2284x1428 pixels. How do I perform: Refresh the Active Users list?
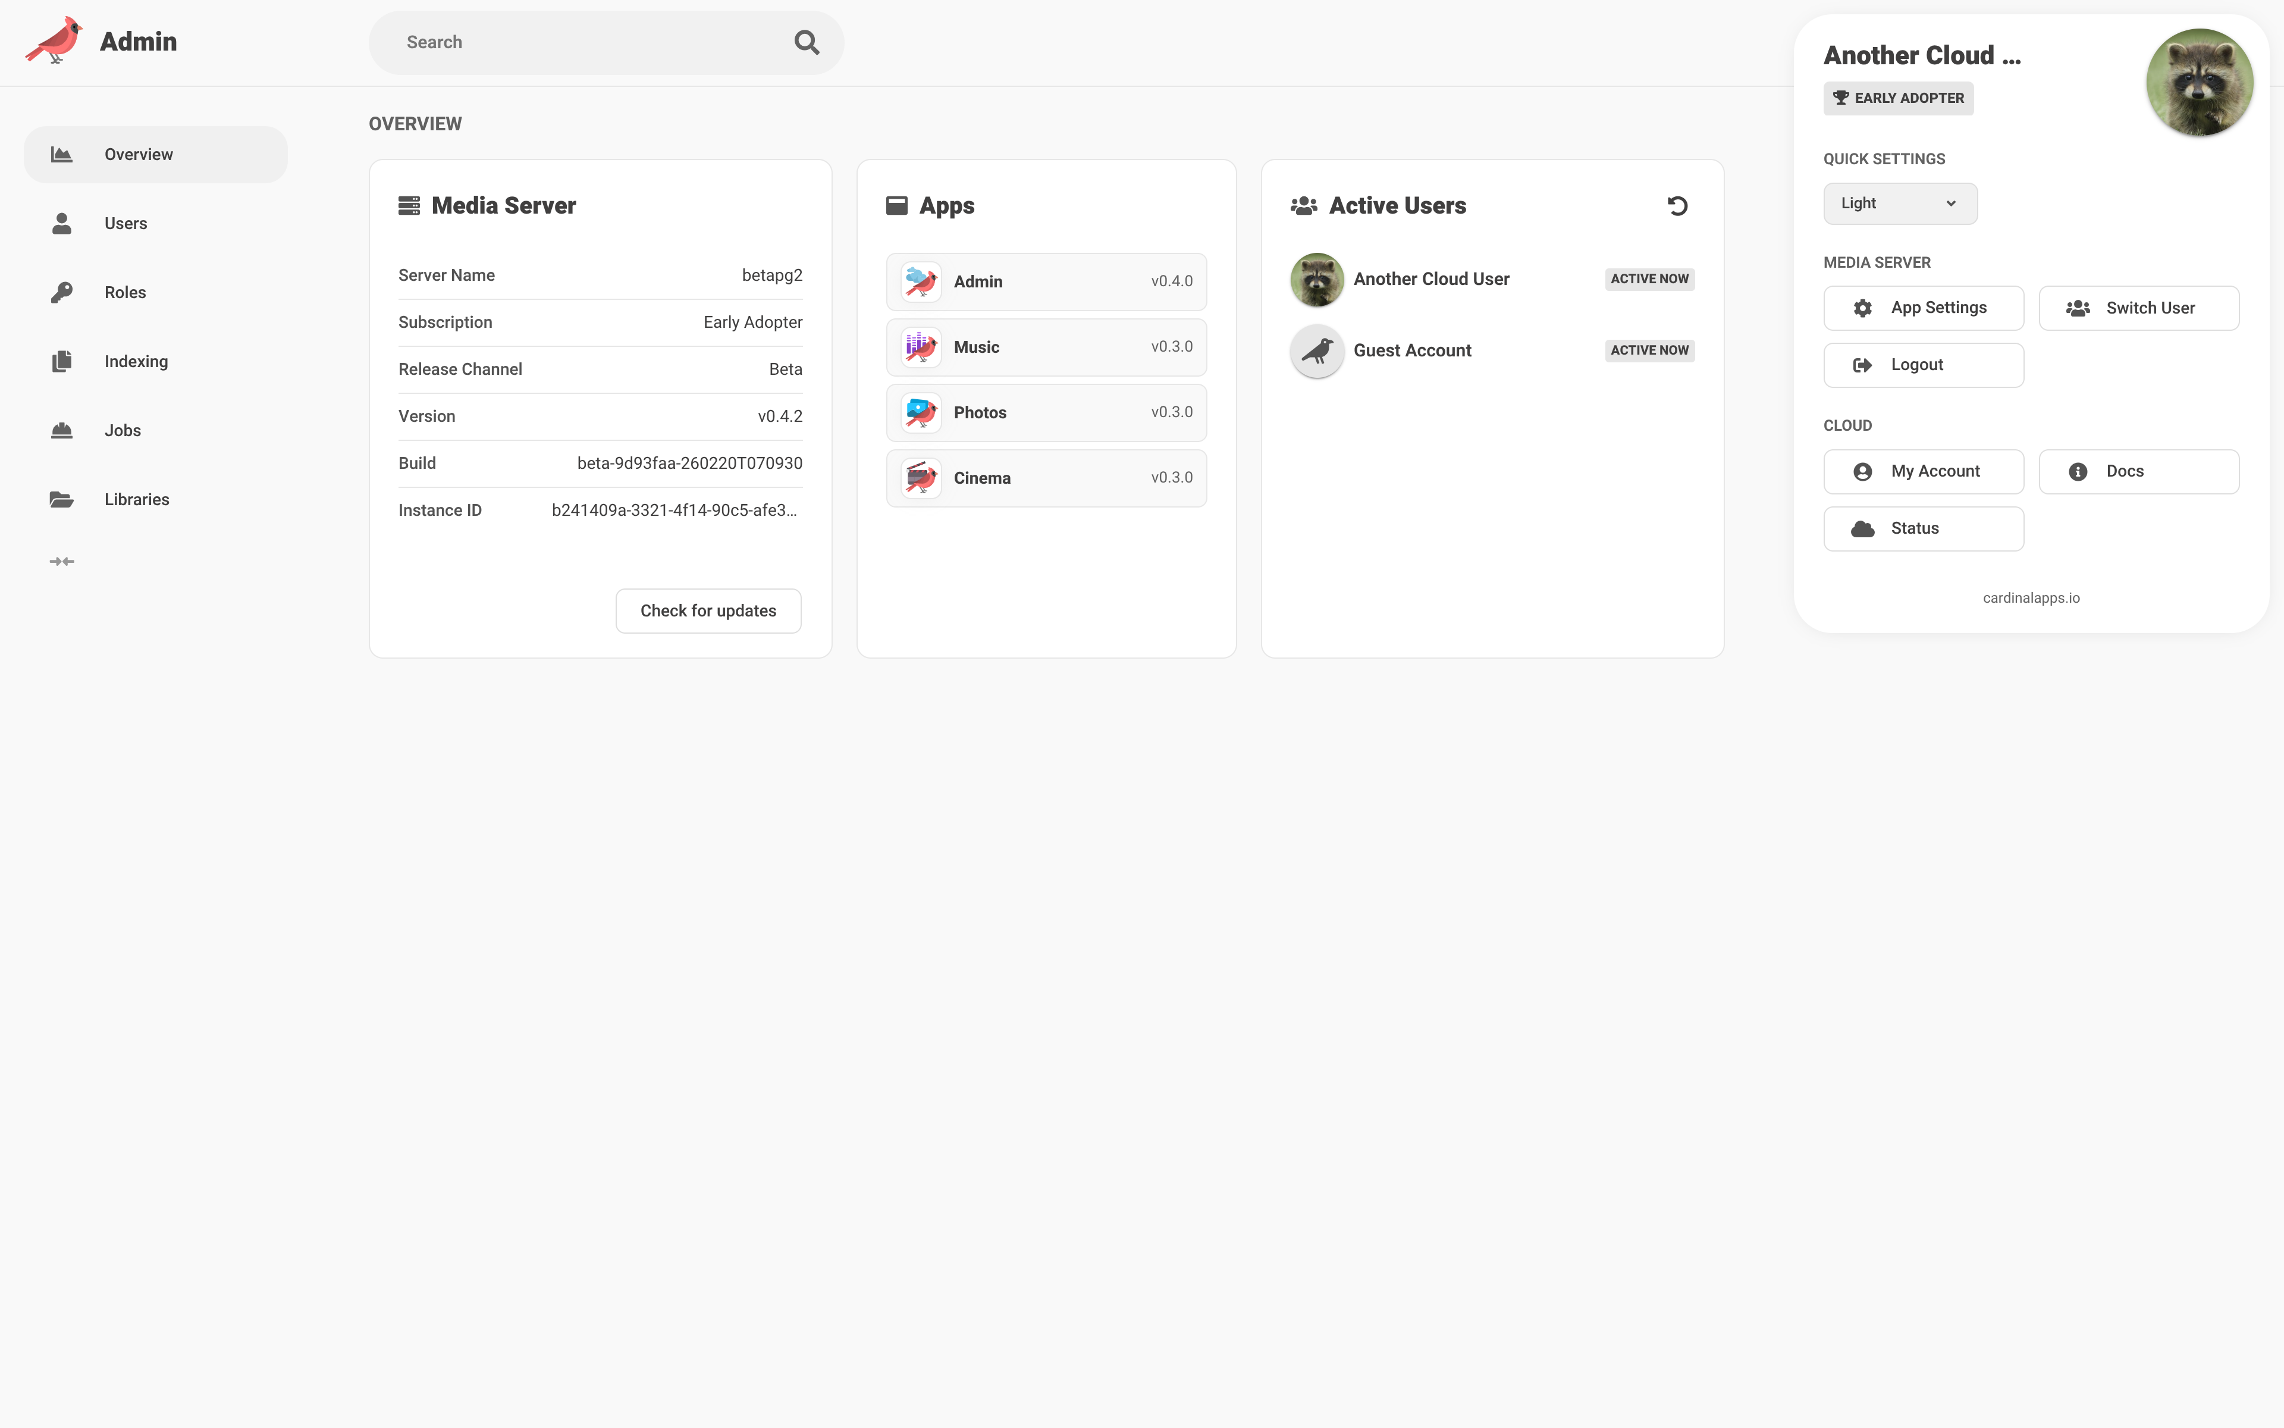[1677, 206]
